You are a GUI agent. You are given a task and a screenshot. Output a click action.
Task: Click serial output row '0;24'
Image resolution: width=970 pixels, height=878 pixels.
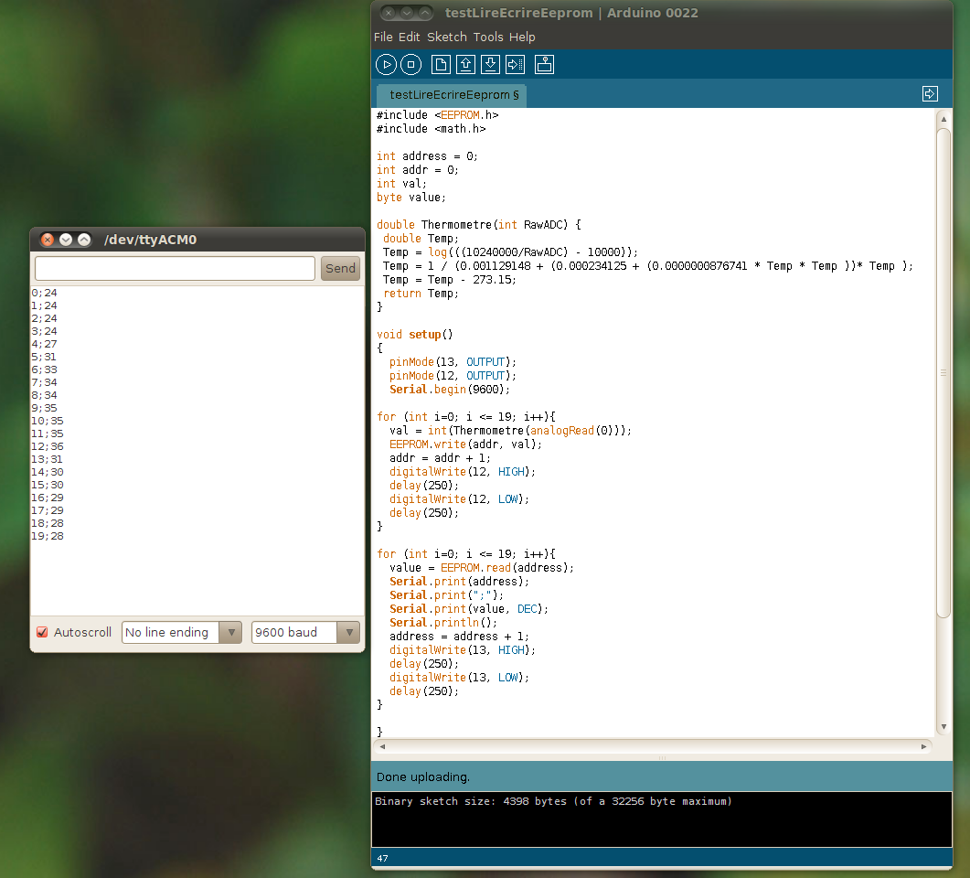tap(44, 293)
